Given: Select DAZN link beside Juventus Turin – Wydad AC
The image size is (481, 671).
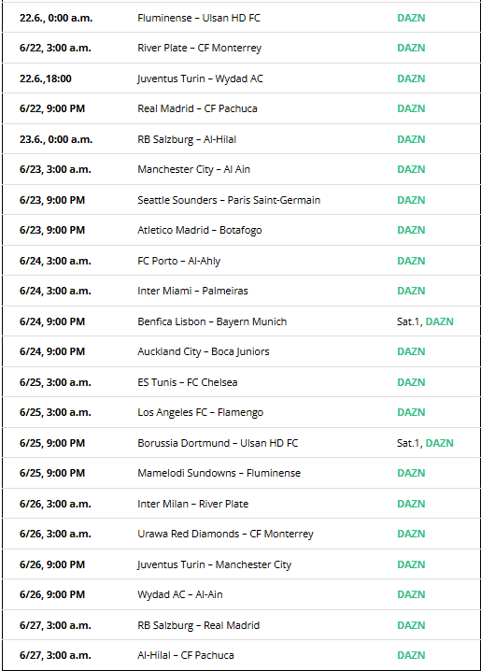Looking at the screenshot, I should tap(411, 79).
